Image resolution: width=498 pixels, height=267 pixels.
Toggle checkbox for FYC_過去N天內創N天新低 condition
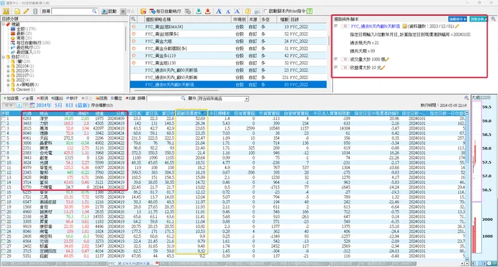point(336,26)
